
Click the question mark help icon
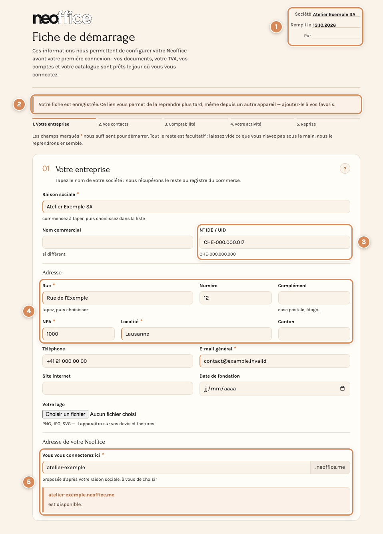345,168
